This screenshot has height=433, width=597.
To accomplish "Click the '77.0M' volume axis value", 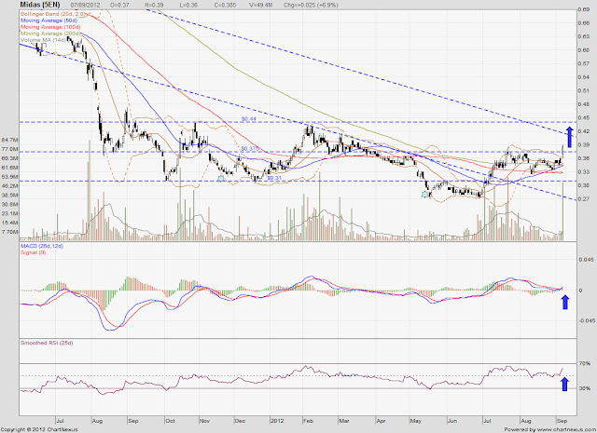I will click(9, 149).
